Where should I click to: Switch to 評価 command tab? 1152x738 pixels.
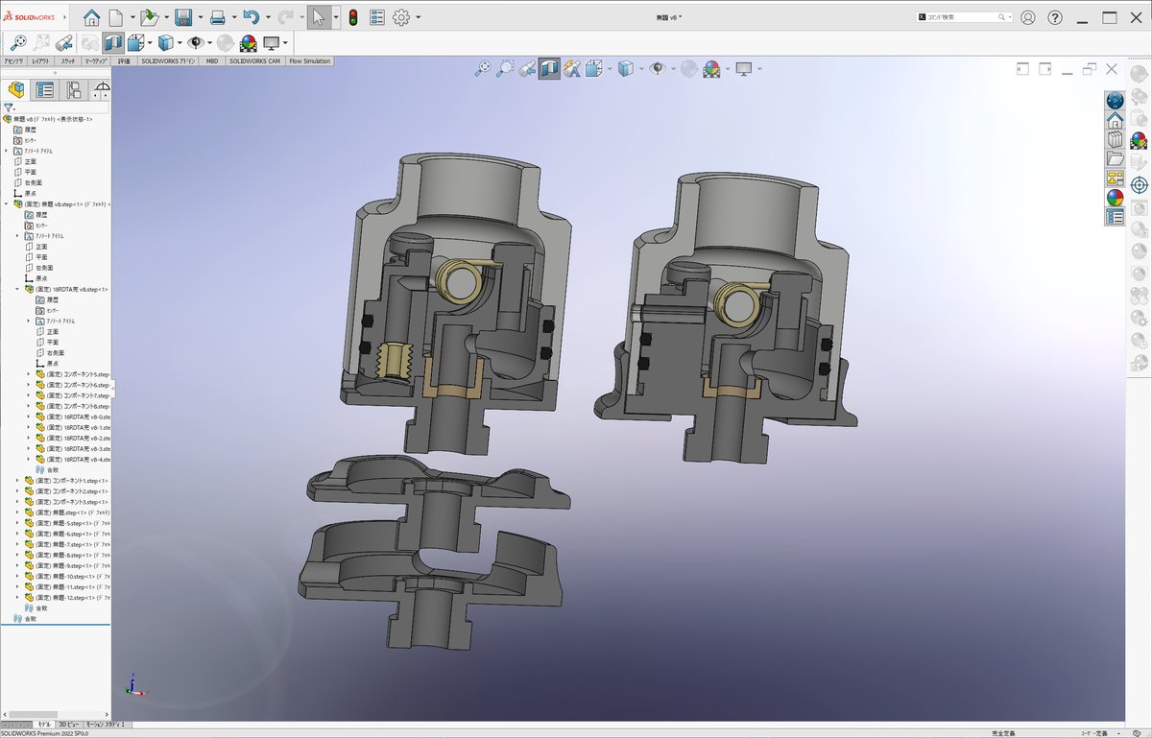[125, 60]
